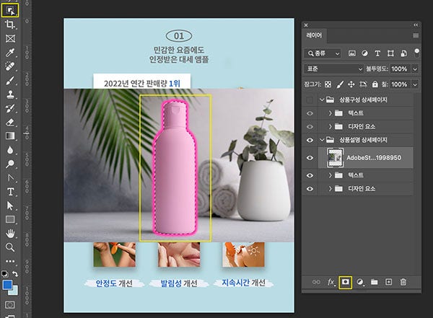Lock all layer attributes
This screenshot has height=318, width=433.
(x=375, y=84)
